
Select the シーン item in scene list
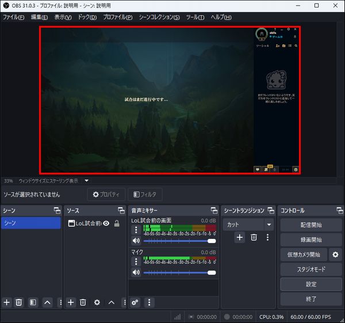tap(31, 223)
